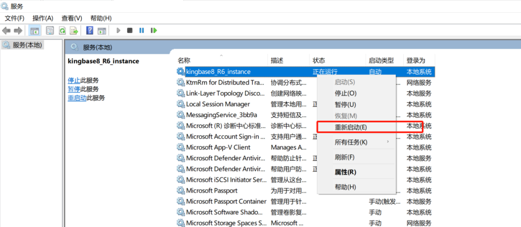The image size is (521, 227).
Task: Select 服务(本地) in the left tree
Action: [28, 45]
